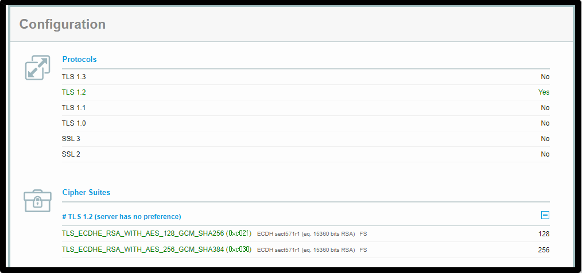Click the Cipher Suites padlock toolbox icon
Viewport: 582px width, 273px height.
[37, 201]
